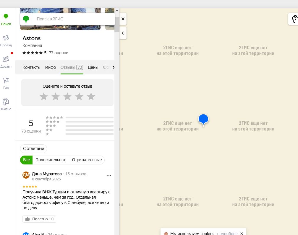
Task: Rate the company three stars
Action: click(x=67, y=97)
